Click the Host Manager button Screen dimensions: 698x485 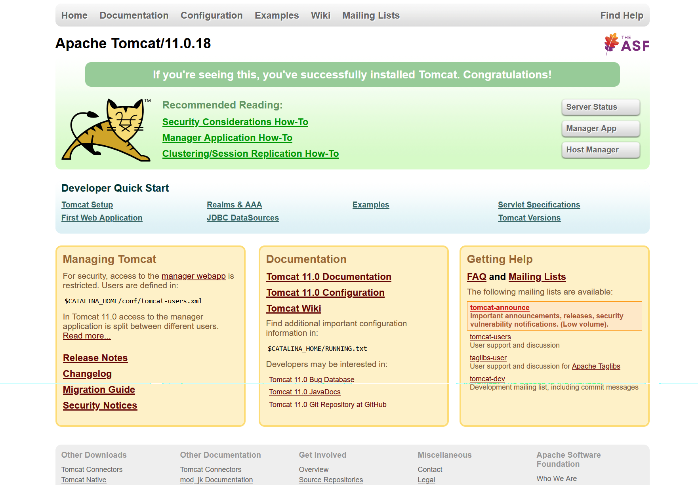(601, 150)
